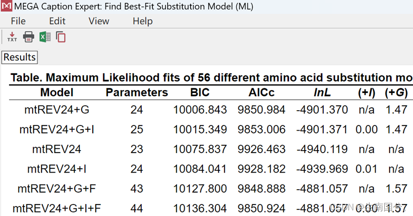The height and width of the screenshot is (216, 413).
Task: Click +G value 1.57 in mtREV24+G+F row
Action: pyautogui.click(x=396, y=189)
